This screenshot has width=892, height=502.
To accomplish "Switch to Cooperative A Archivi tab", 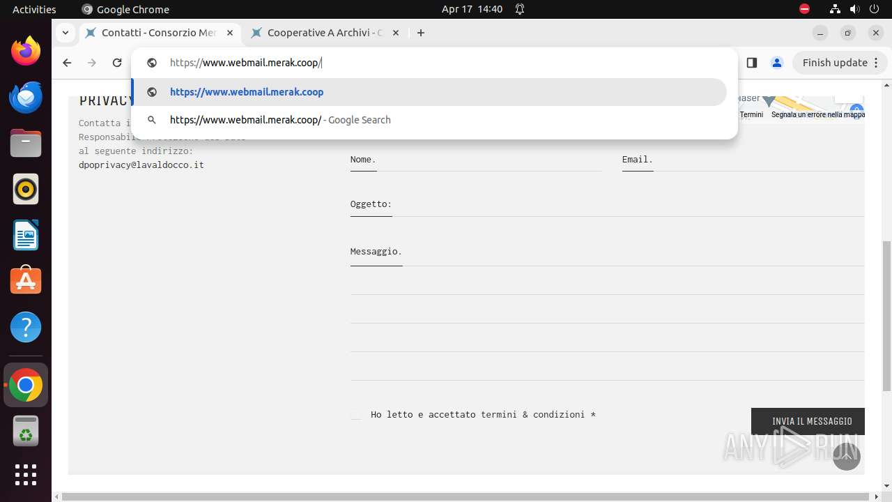I will [325, 33].
